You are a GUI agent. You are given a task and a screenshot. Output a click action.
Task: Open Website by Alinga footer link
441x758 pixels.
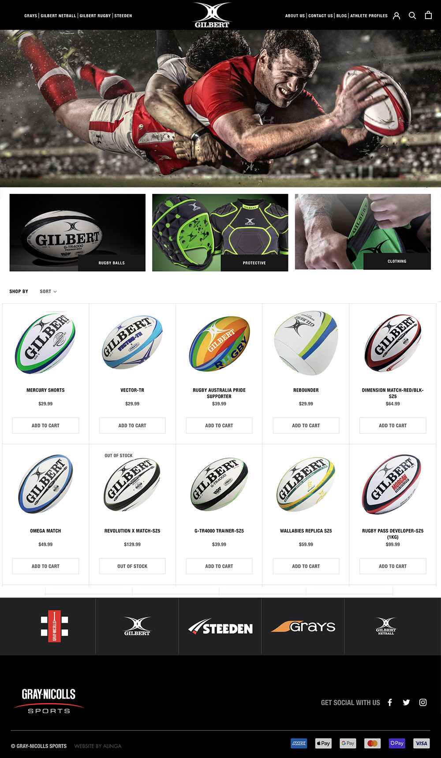(x=97, y=746)
